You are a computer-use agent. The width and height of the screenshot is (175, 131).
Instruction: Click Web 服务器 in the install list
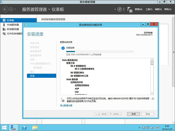(x=72, y=79)
